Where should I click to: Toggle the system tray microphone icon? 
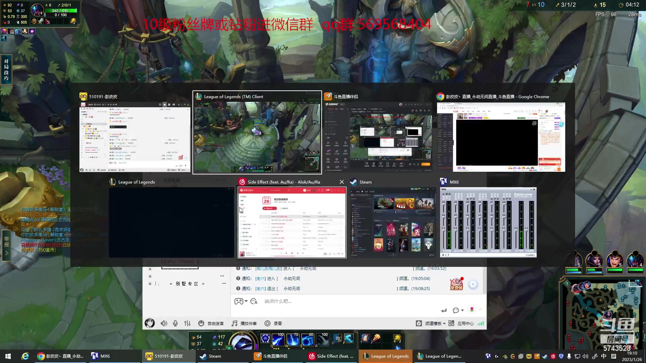pyautogui.click(x=569, y=356)
